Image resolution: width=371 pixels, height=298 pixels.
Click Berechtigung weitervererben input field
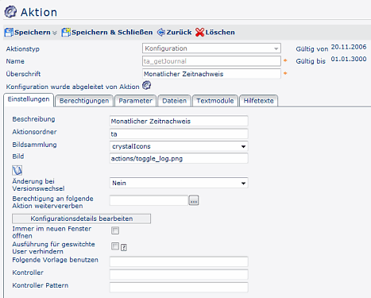tap(149, 200)
